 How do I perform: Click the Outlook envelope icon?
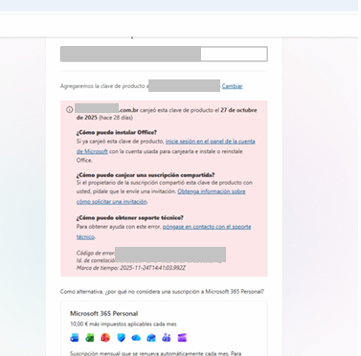[151, 338]
